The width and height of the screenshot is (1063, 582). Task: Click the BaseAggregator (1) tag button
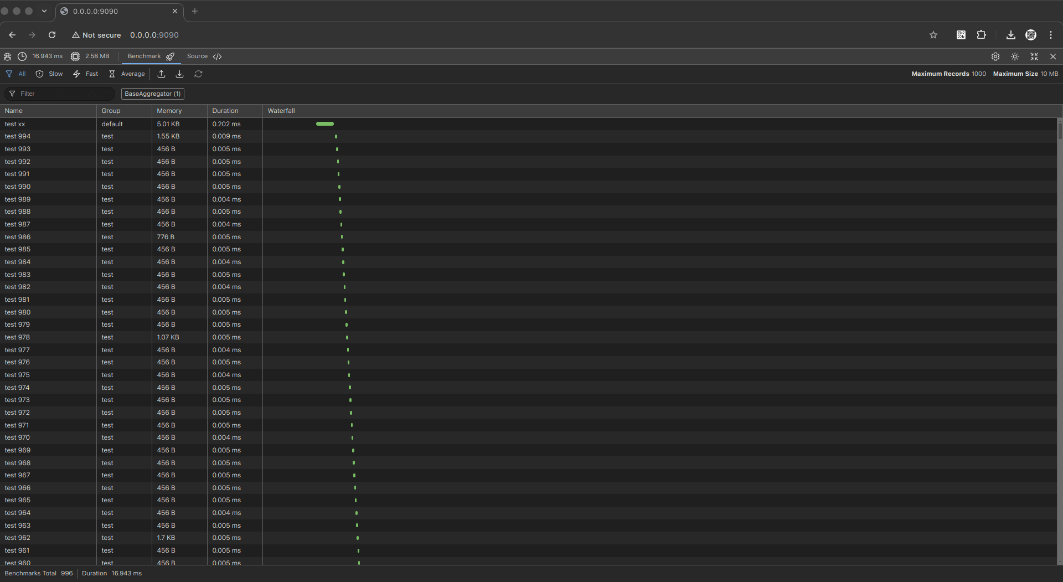[x=153, y=94]
